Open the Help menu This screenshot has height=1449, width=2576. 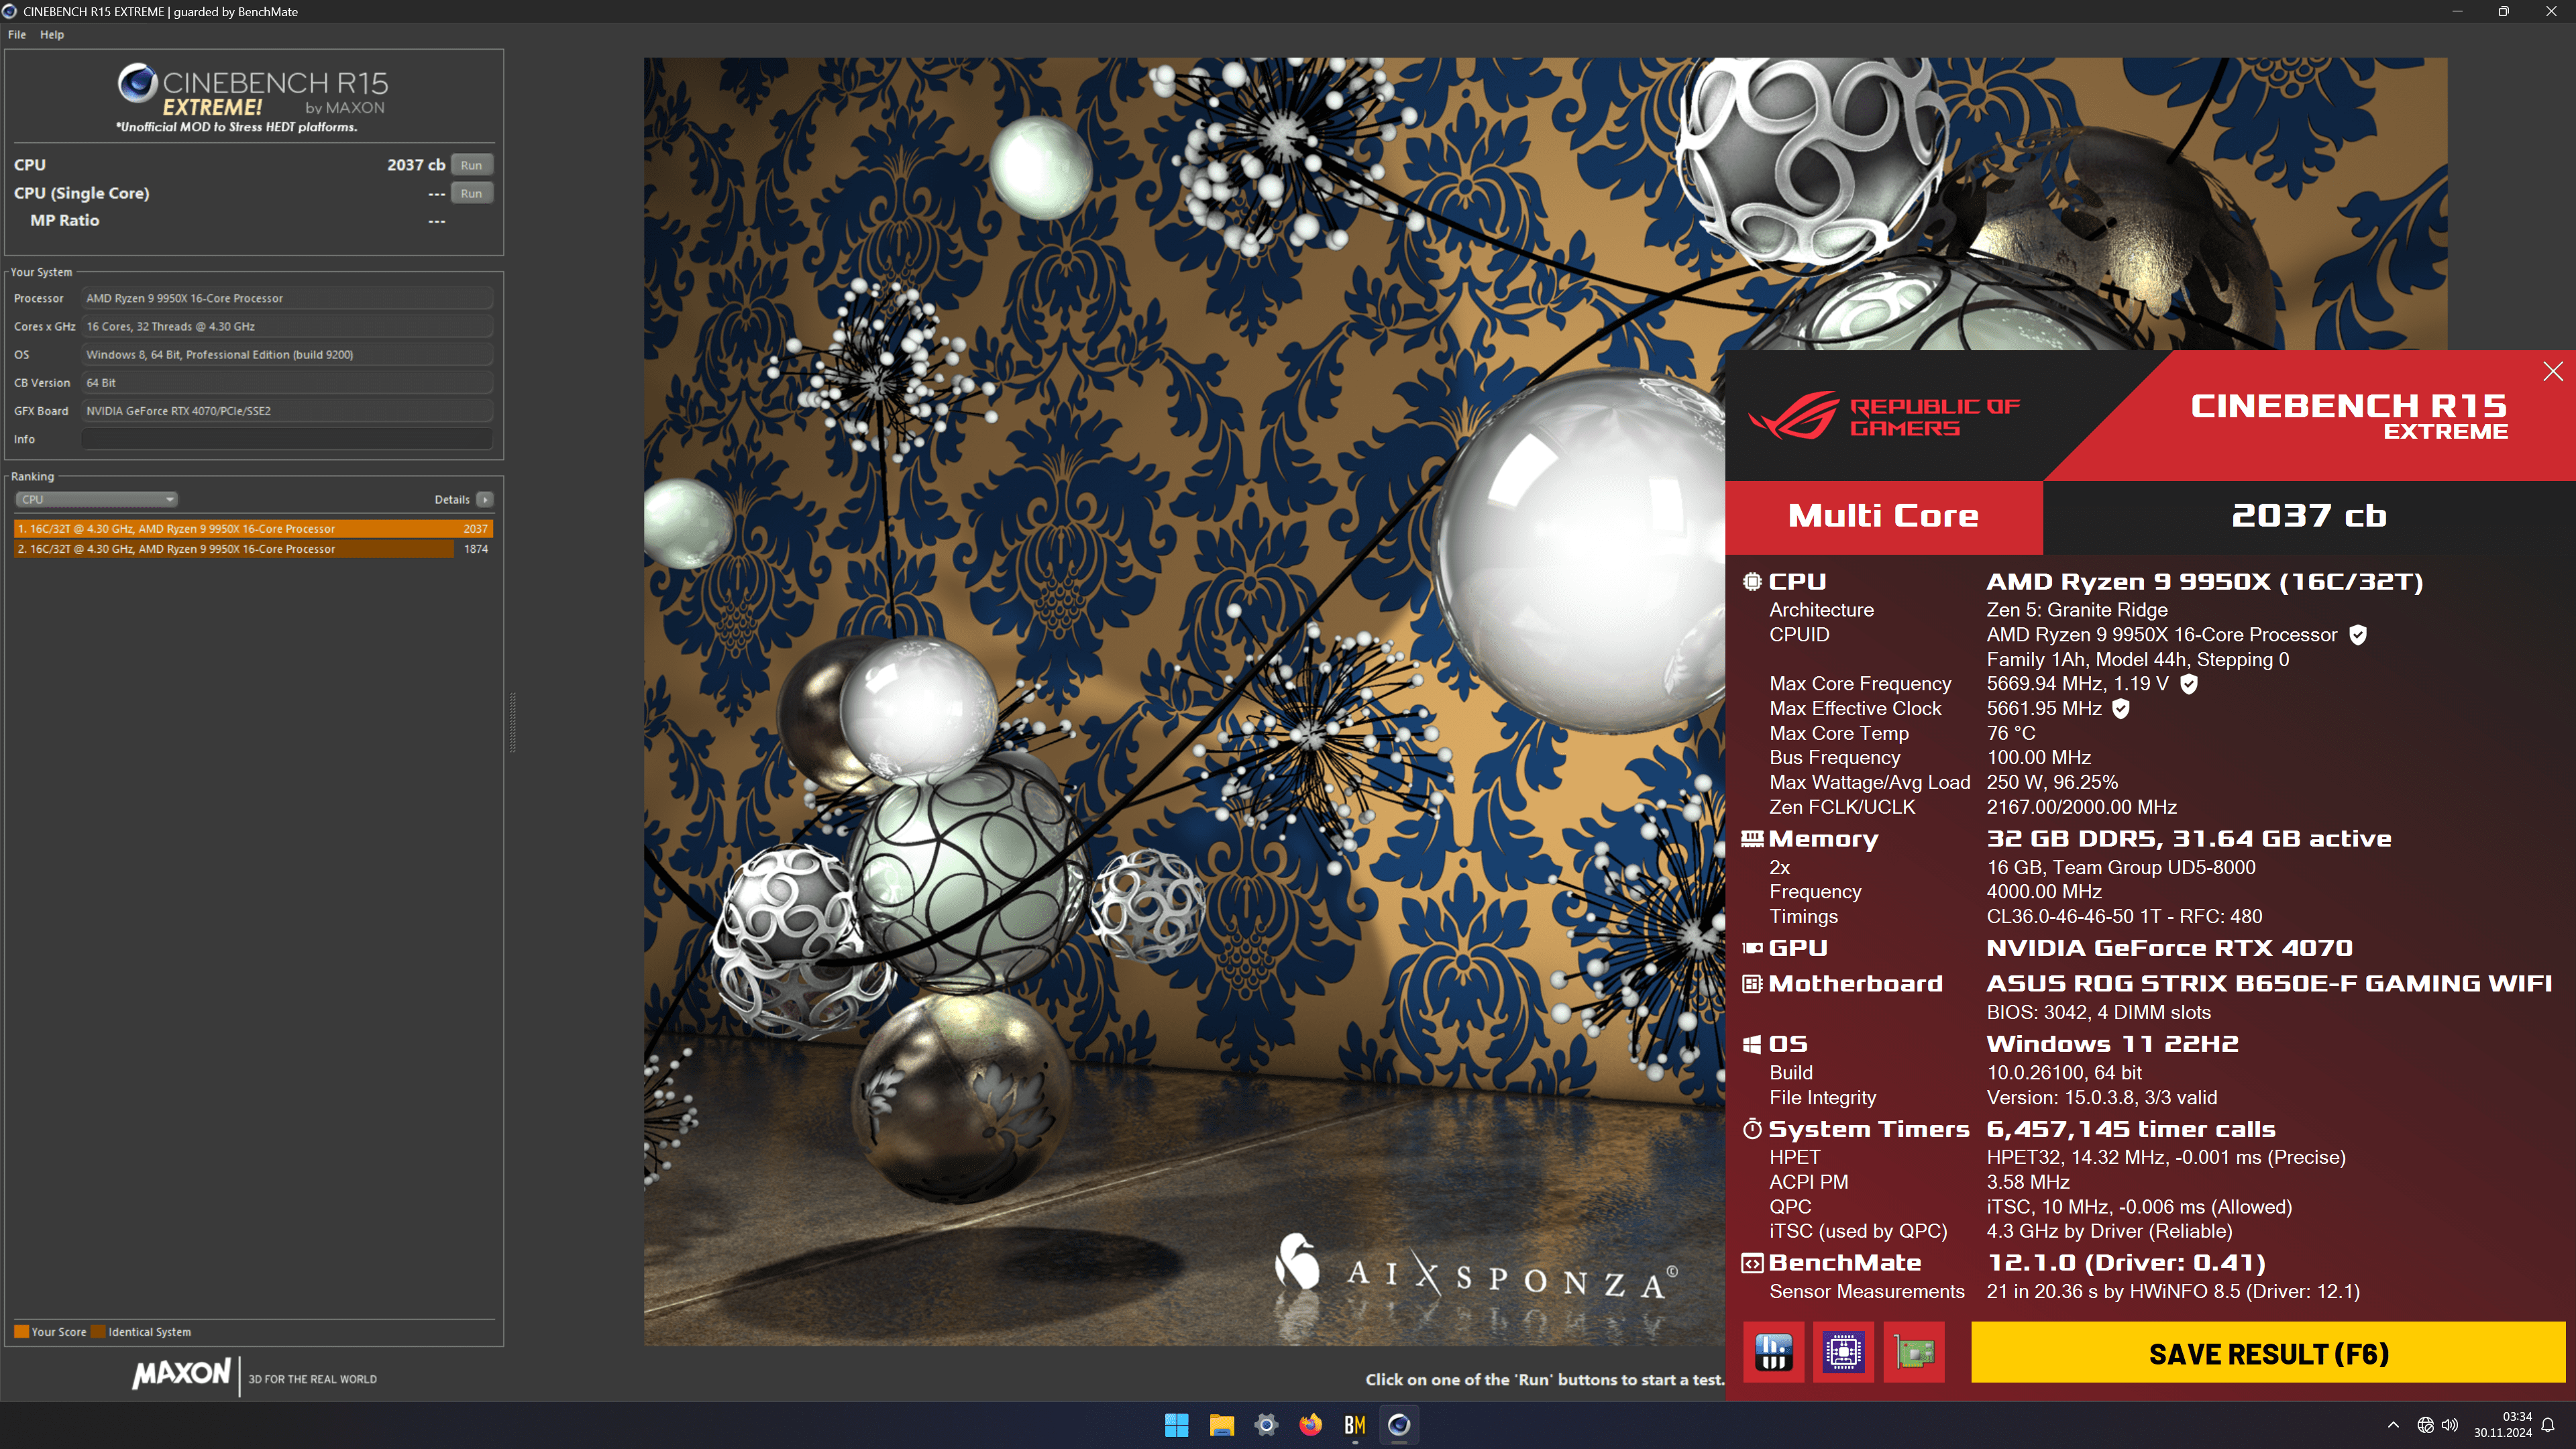point(52,34)
